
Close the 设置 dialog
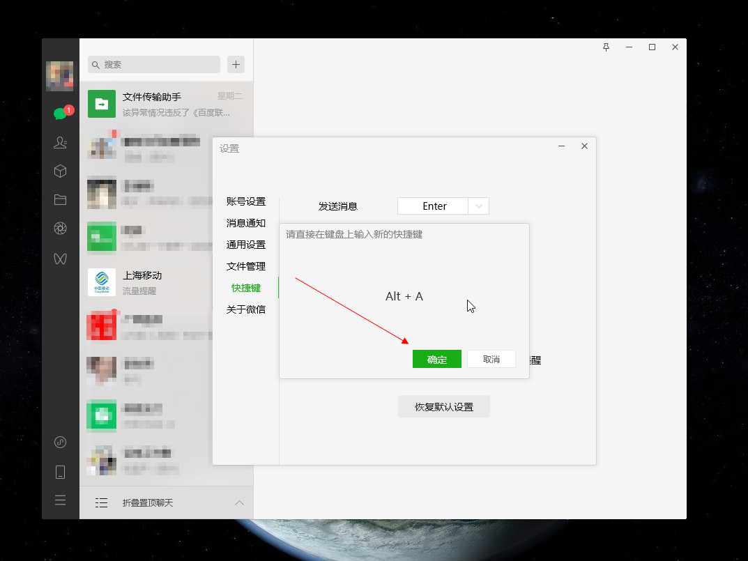pos(584,146)
